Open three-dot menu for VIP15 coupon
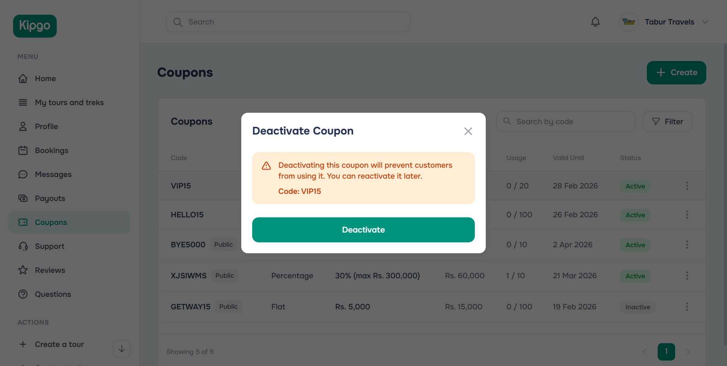 point(687,186)
